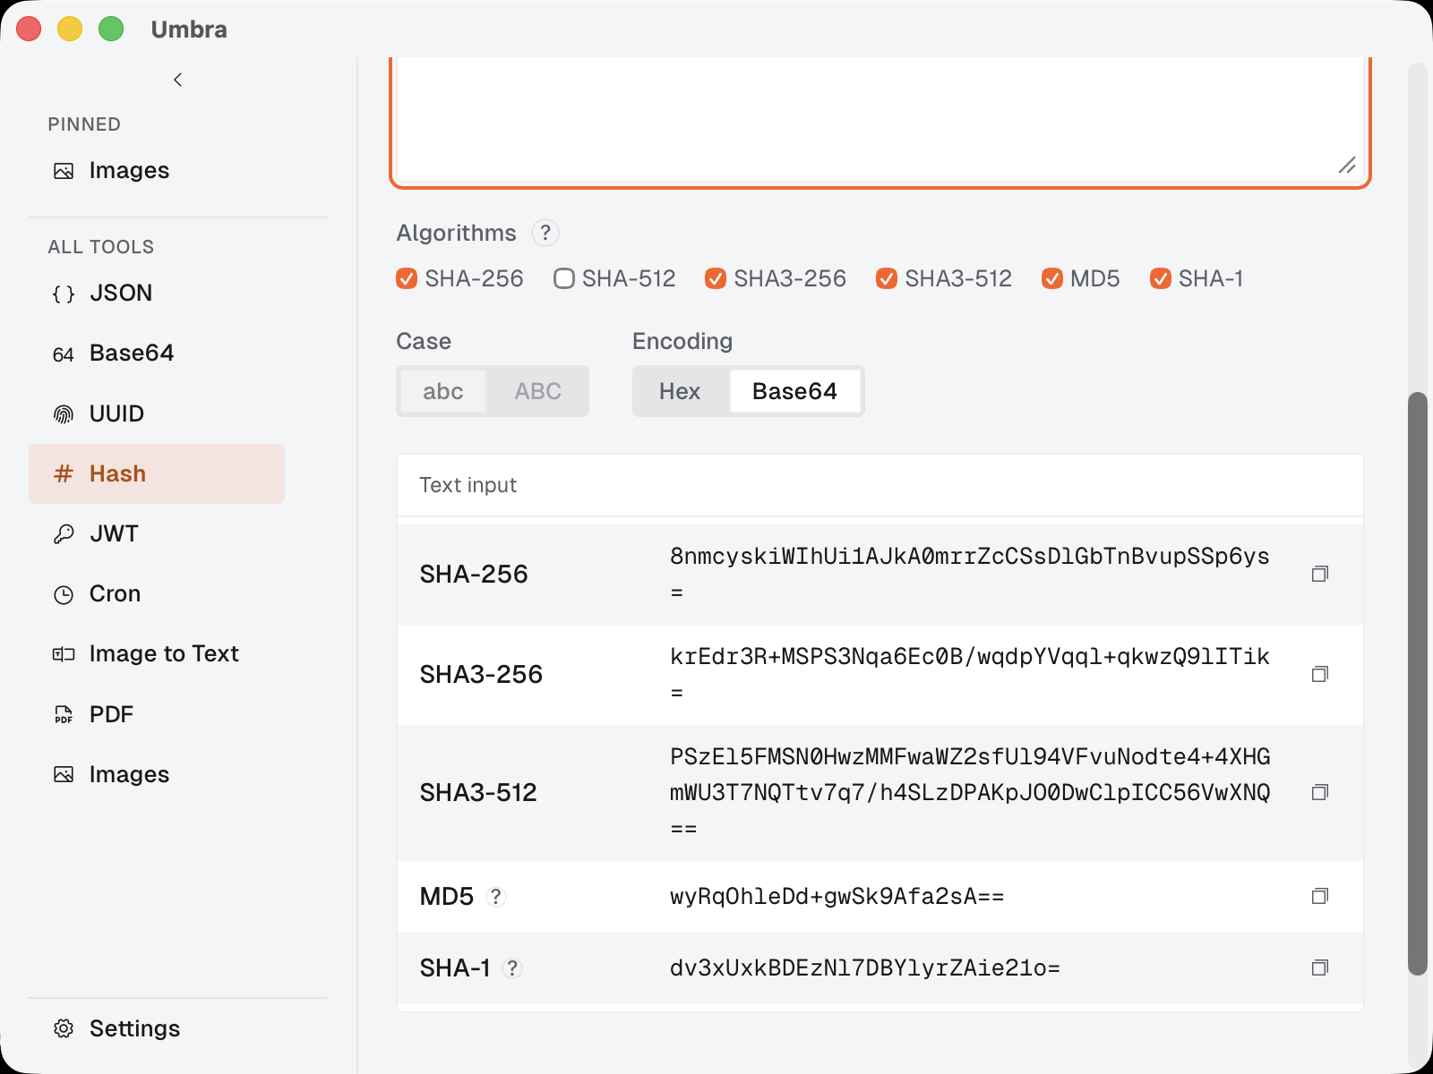This screenshot has width=1433, height=1074.
Task: Copy the SHA3-256 hash result
Action: (1319, 674)
